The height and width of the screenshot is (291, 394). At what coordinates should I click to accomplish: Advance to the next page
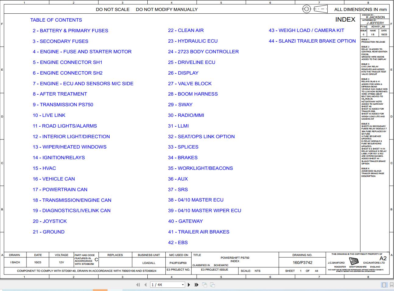[x=189, y=285]
